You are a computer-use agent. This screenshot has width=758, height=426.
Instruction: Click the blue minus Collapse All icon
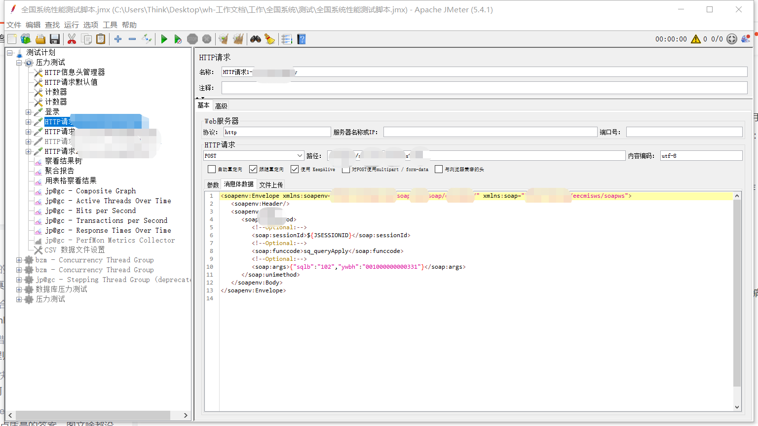132,39
